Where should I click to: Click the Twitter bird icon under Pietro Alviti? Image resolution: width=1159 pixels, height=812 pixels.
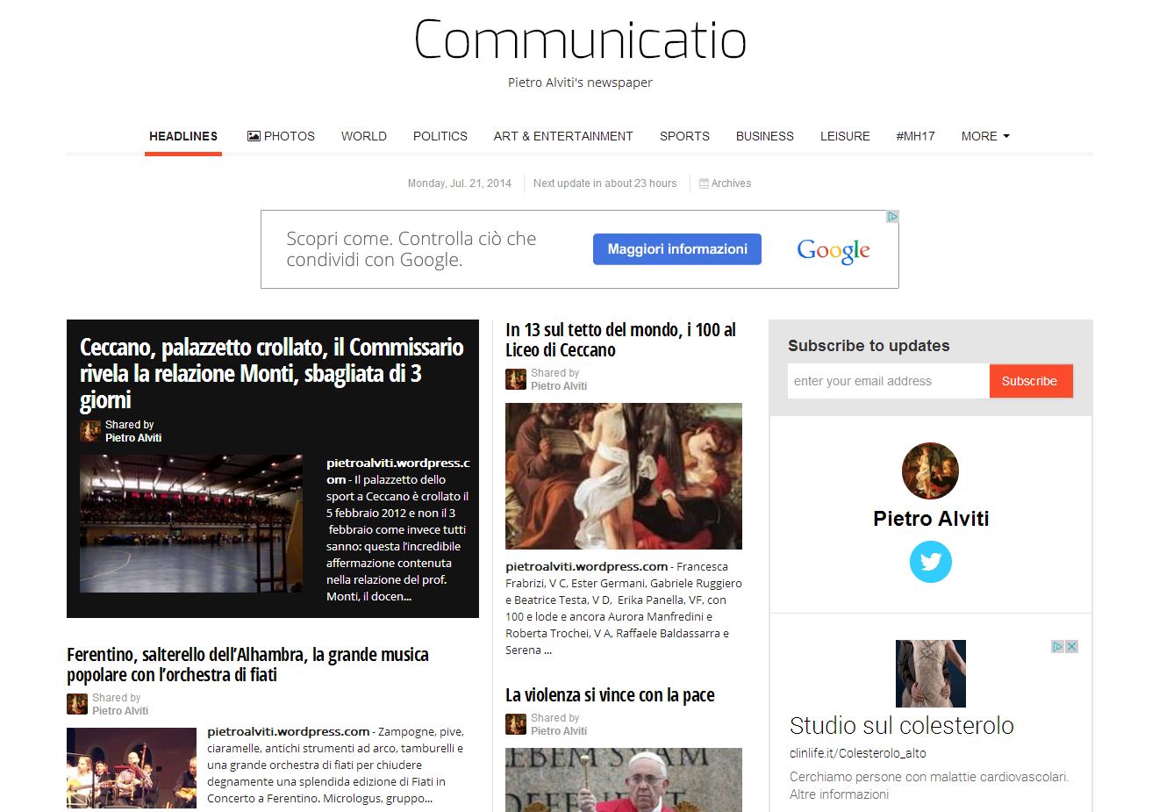tap(930, 562)
